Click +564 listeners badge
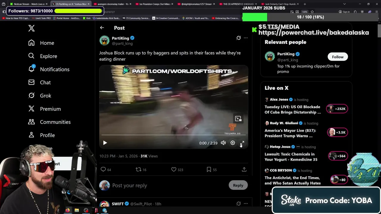The height and width of the screenshot is (214, 381). tap(338, 156)
